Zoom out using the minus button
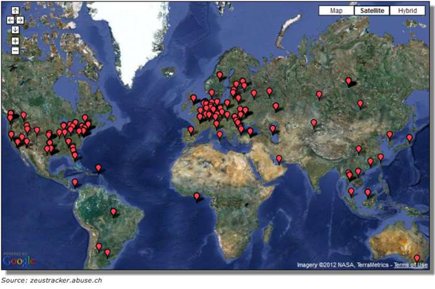The image size is (435, 289). click(x=15, y=50)
